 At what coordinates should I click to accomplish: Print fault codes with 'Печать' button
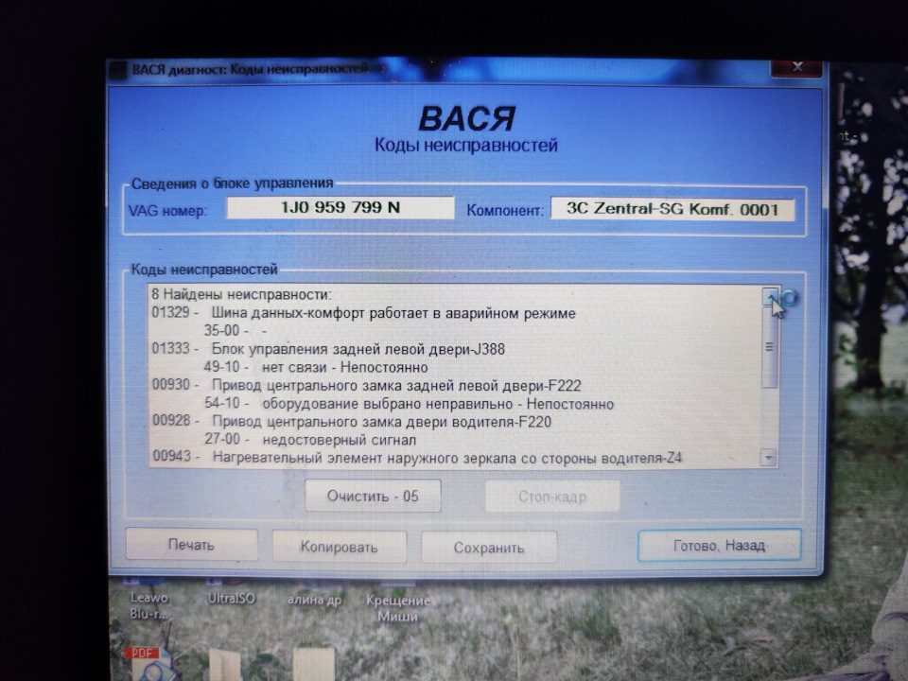click(x=192, y=545)
